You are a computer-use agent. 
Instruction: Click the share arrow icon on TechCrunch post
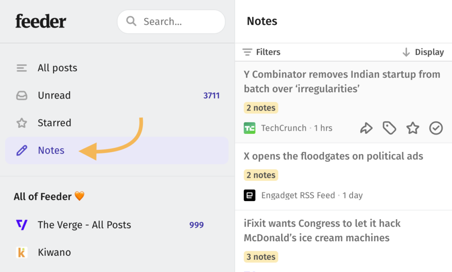(x=366, y=128)
